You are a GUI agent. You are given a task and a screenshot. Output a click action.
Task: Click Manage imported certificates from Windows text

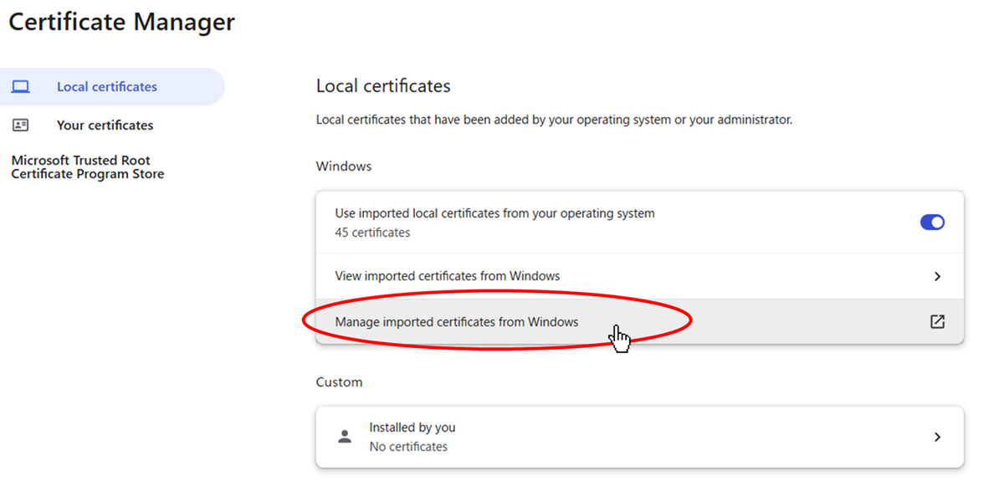click(x=457, y=322)
